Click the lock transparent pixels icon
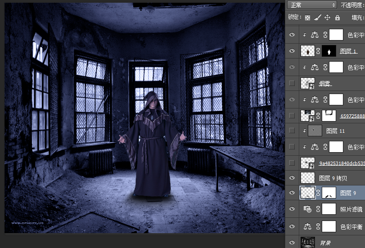 307,18
